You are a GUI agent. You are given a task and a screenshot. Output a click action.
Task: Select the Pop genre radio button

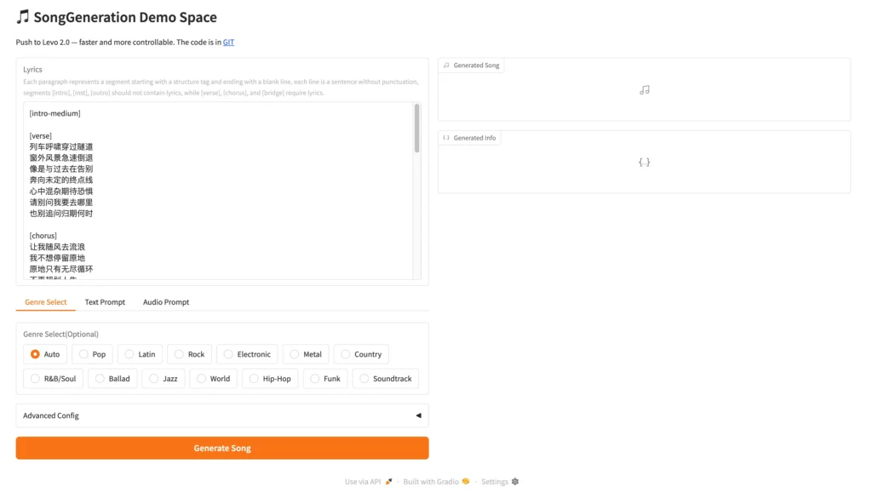pos(83,354)
